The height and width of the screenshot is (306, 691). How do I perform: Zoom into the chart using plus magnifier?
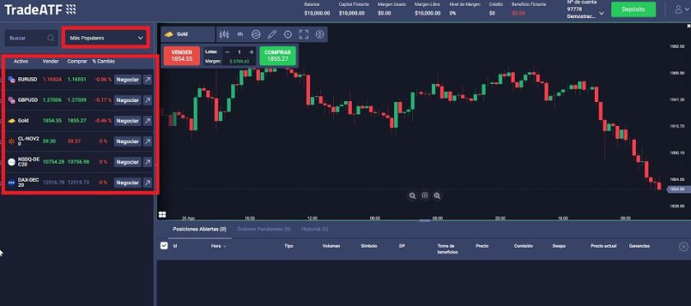pyautogui.click(x=437, y=196)
